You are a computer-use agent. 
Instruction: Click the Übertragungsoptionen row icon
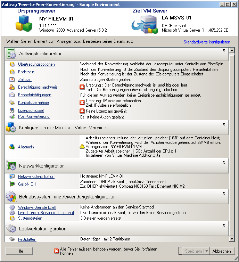12,64
